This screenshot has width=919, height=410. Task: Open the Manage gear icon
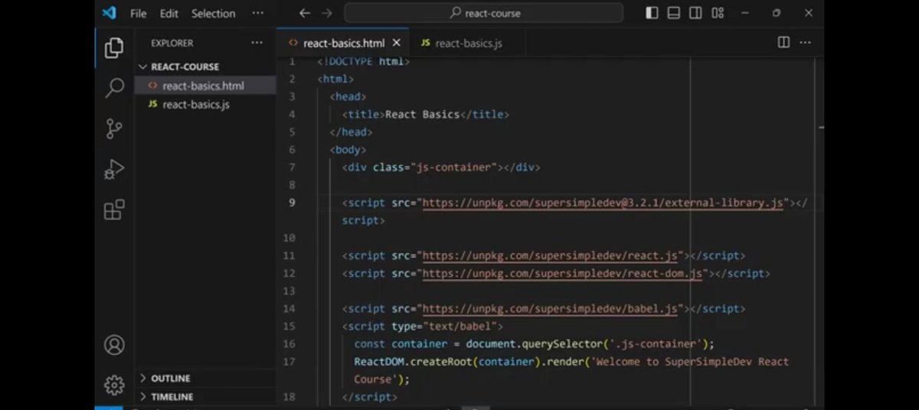point(114,384)
